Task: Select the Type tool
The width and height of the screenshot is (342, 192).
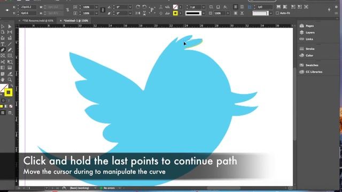Action: tap(3, 44)
